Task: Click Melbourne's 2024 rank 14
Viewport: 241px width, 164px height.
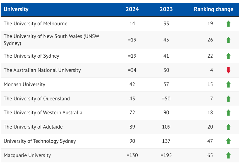Action: 132,24
